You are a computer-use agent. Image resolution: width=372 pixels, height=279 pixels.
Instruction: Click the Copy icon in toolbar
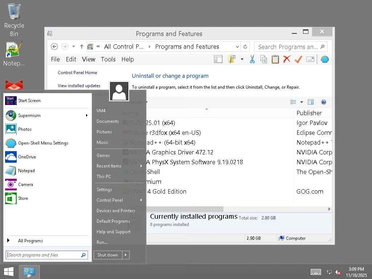[264, 59]
